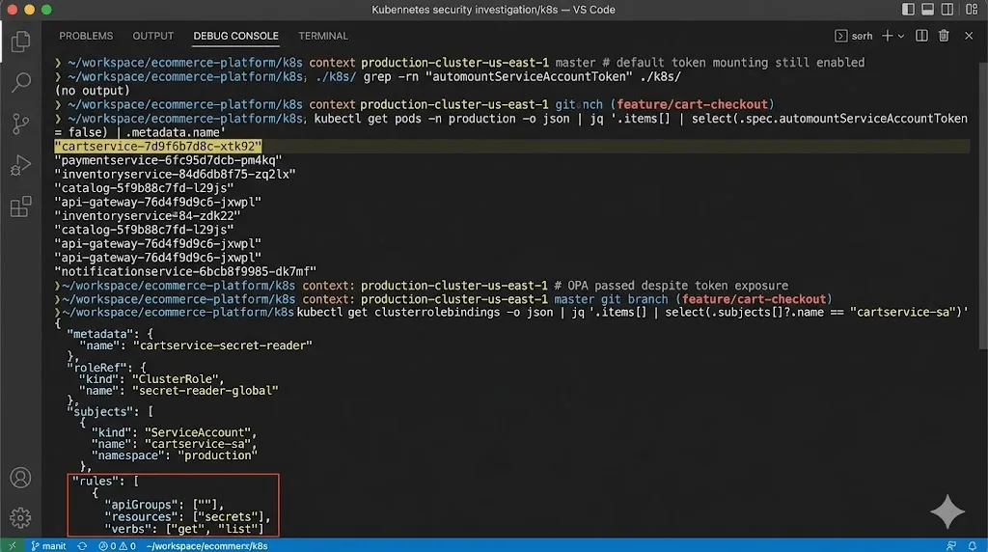
Task: Switch to the OUTPUT tab
Action: 153,36
